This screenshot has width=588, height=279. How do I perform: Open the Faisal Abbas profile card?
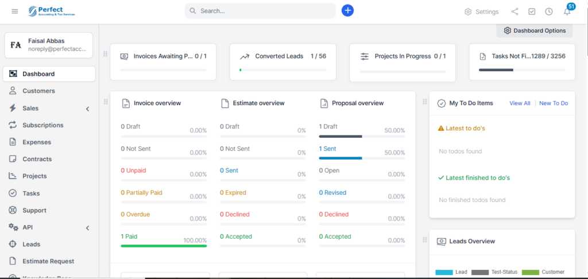tap(49, 45)
